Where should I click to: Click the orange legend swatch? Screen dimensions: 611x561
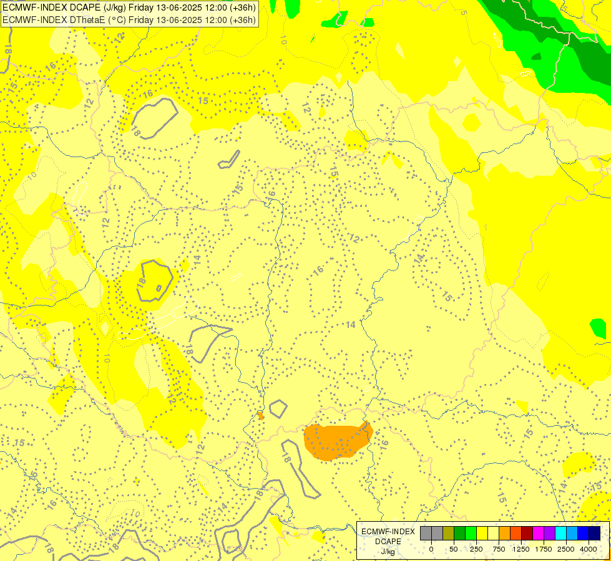505,534
